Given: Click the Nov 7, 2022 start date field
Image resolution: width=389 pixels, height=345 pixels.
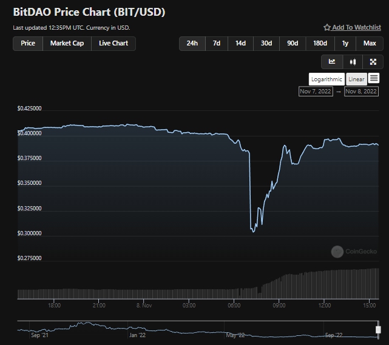Looking at the screenshot, I should pyautogui.click(x=316, y=92).
